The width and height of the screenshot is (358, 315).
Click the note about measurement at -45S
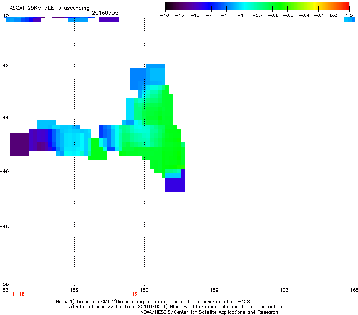pyautogui.click(x=181, y=302)
